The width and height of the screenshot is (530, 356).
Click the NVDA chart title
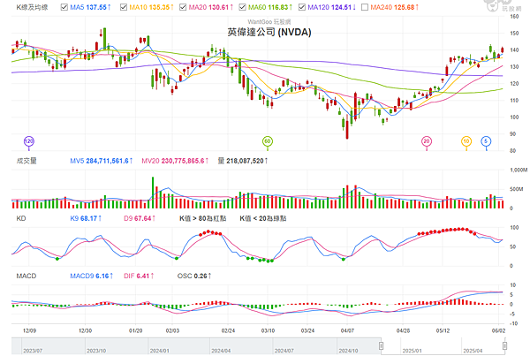tap(269, 32)
